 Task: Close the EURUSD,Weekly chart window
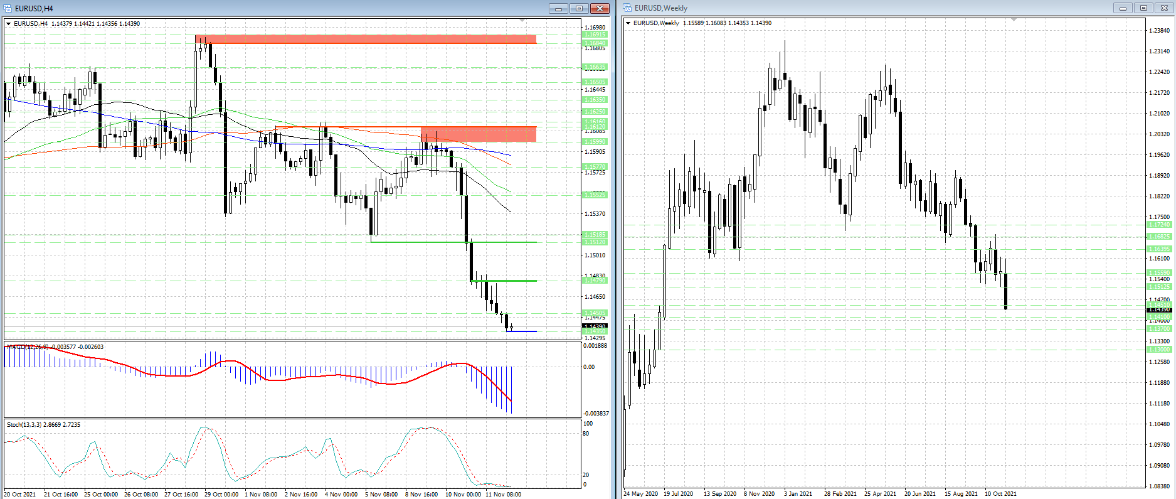coord(1164,8)
